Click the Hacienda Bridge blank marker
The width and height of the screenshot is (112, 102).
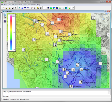[x=47, y=60]
